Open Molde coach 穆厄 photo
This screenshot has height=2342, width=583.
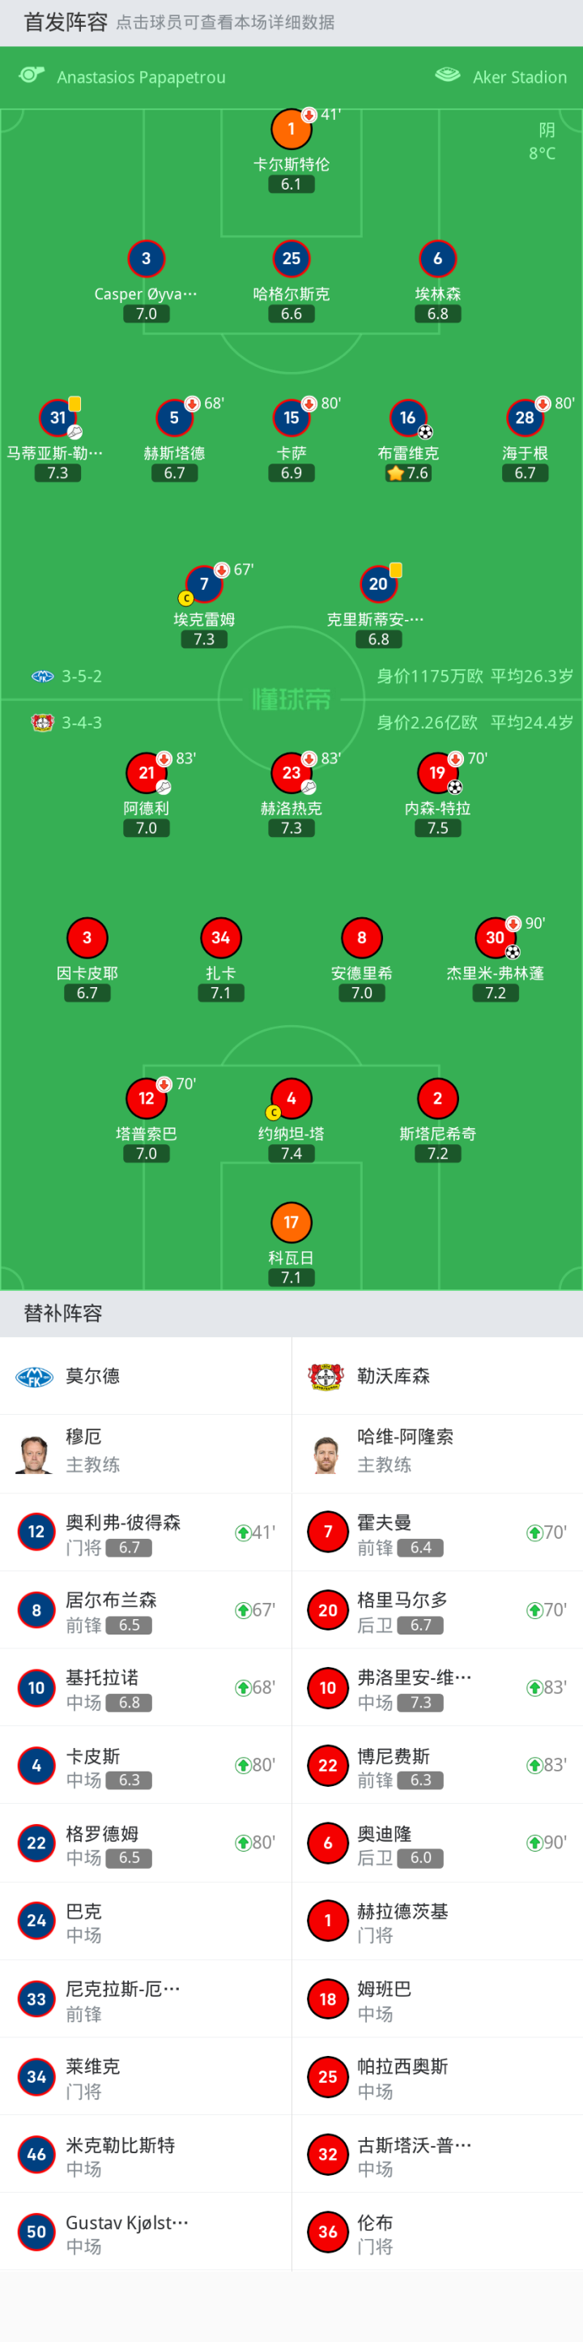pos(35,1453)
